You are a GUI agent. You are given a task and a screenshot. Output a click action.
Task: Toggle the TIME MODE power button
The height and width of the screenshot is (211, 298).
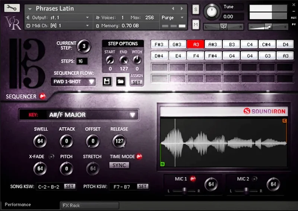[139, 157]
